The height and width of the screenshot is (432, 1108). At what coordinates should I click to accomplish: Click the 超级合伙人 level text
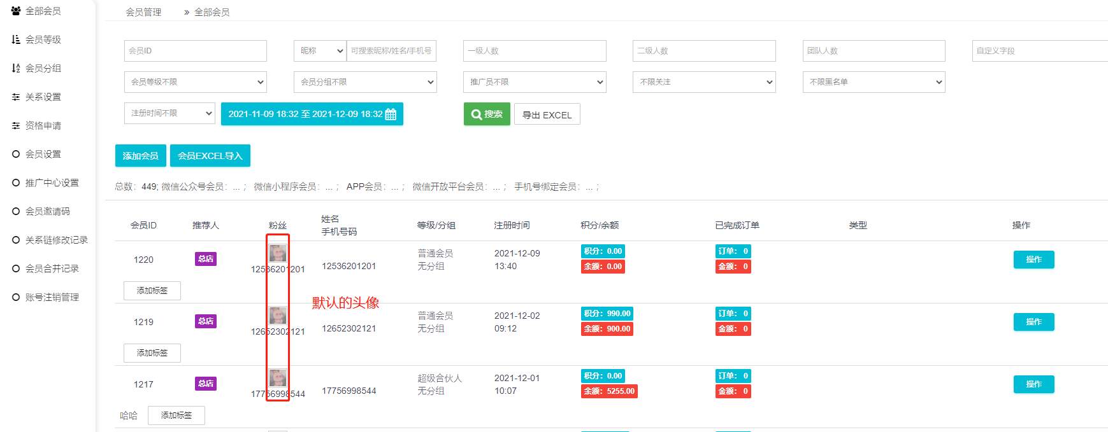pyautogui.click(x=440, y=378)
